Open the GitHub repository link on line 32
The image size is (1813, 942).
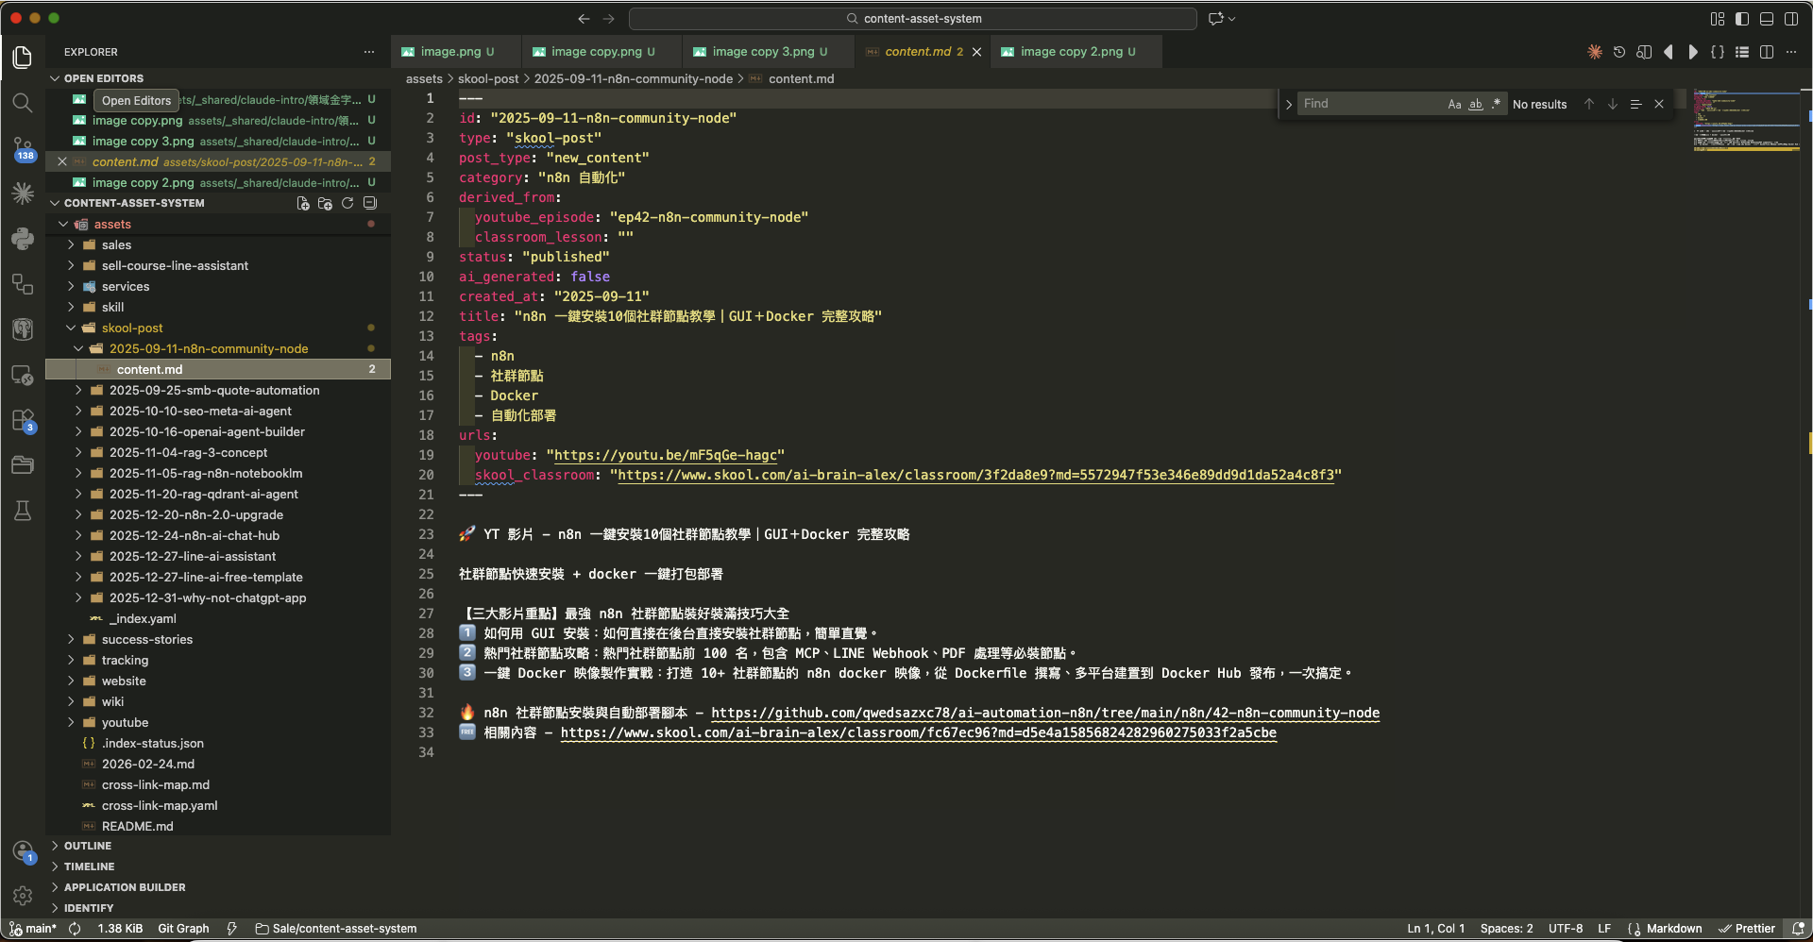coord(1045,714)
